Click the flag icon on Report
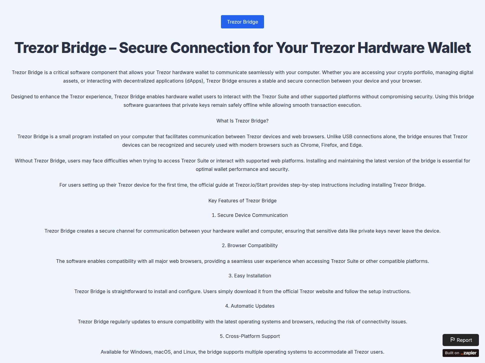Viewport: 485px width, 363px height. click(453, 340)
